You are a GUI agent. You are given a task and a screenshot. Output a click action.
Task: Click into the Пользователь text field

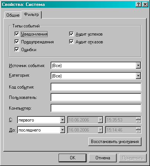(96, 97)
